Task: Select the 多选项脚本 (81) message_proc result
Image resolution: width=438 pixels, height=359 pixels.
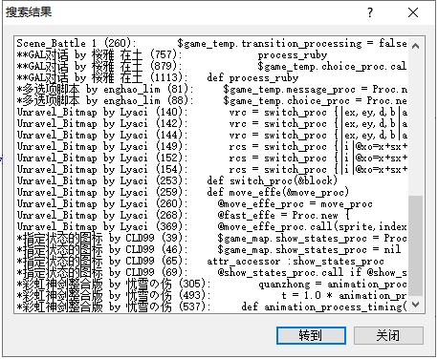Action: click(211, 89)
